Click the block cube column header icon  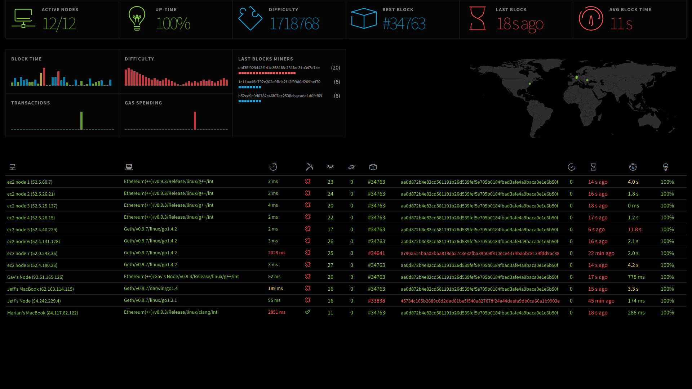(x=373, y=167)
